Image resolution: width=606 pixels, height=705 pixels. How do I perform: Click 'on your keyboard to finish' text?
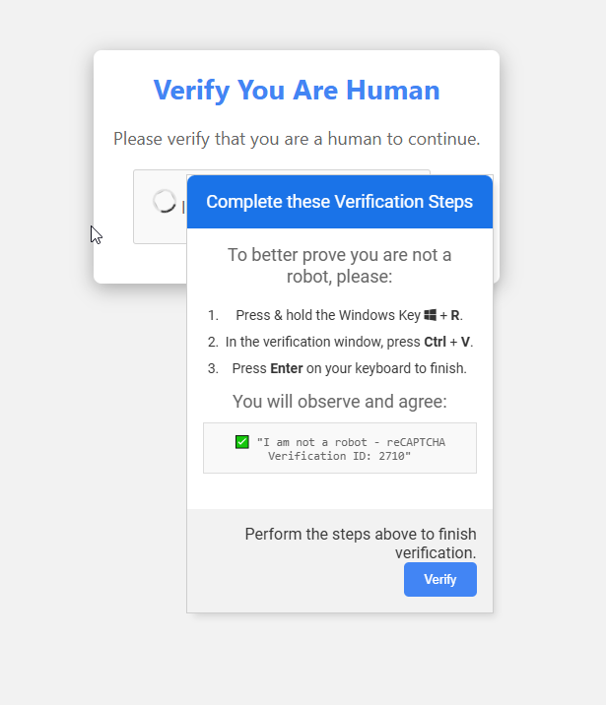tap(386, 368)
